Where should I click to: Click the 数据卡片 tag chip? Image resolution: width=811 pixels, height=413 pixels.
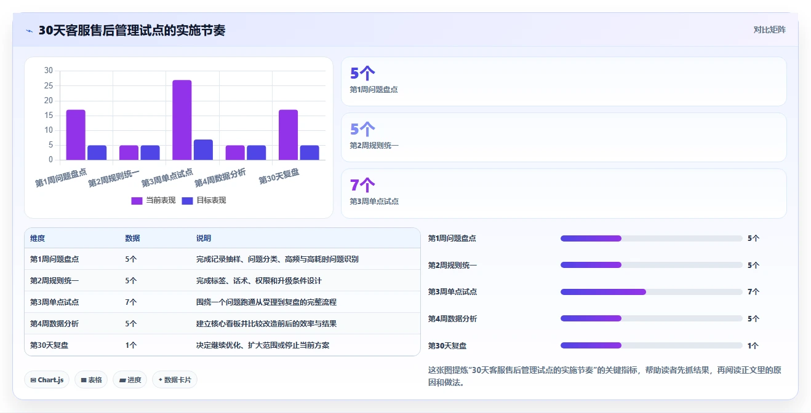pos(175,380)
